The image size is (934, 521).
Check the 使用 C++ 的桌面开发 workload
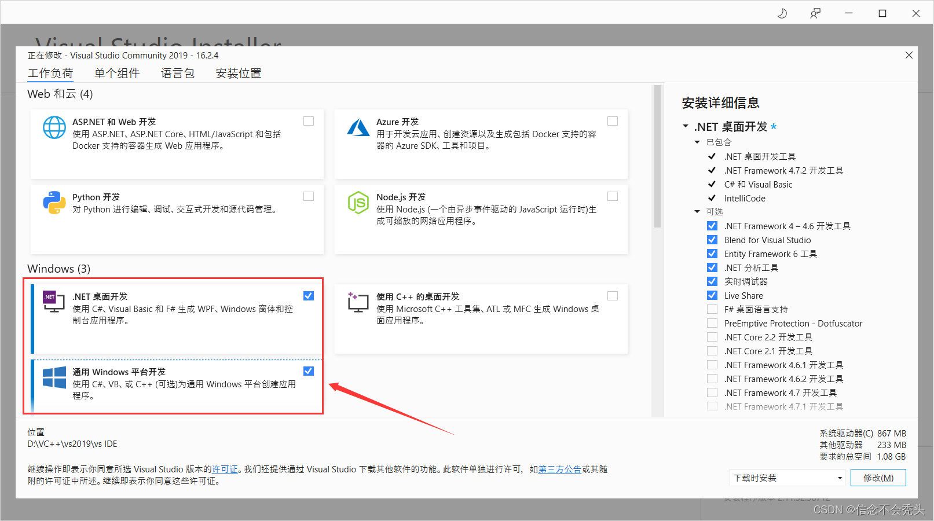point(613,296)
